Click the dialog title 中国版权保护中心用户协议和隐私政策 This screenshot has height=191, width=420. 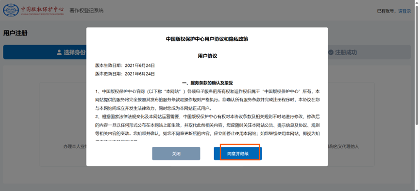(207, 39)
